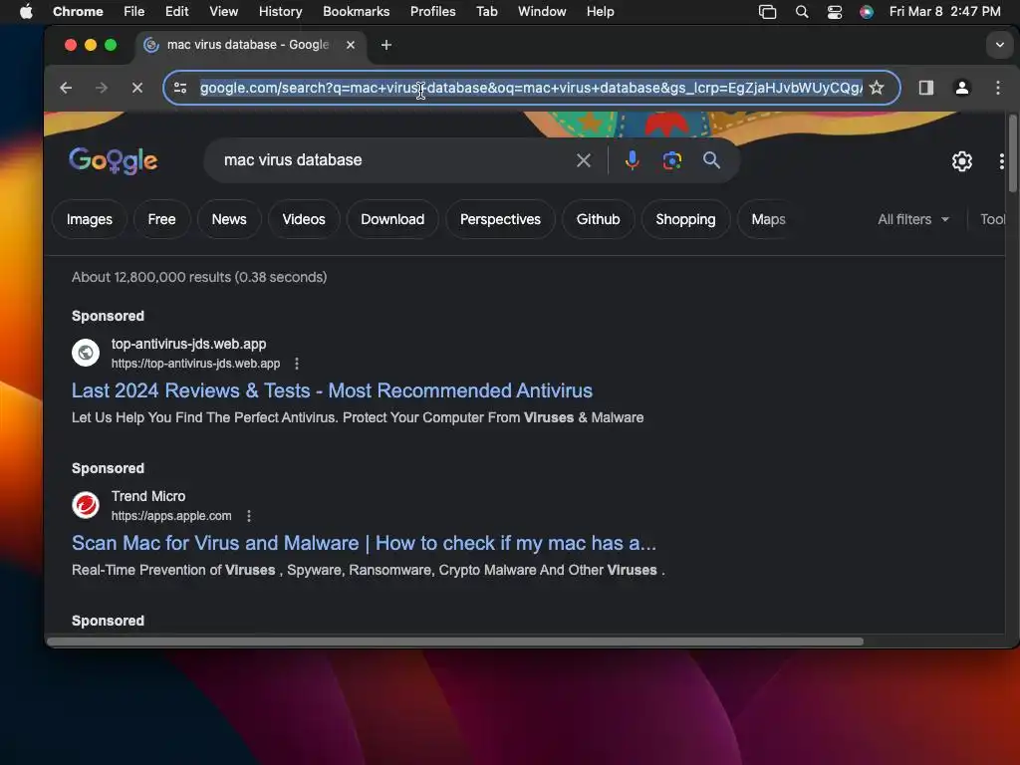Open the Help menu
This screenshot has height=765, width=1020.
pyautogui.click(x=600, y=12)
